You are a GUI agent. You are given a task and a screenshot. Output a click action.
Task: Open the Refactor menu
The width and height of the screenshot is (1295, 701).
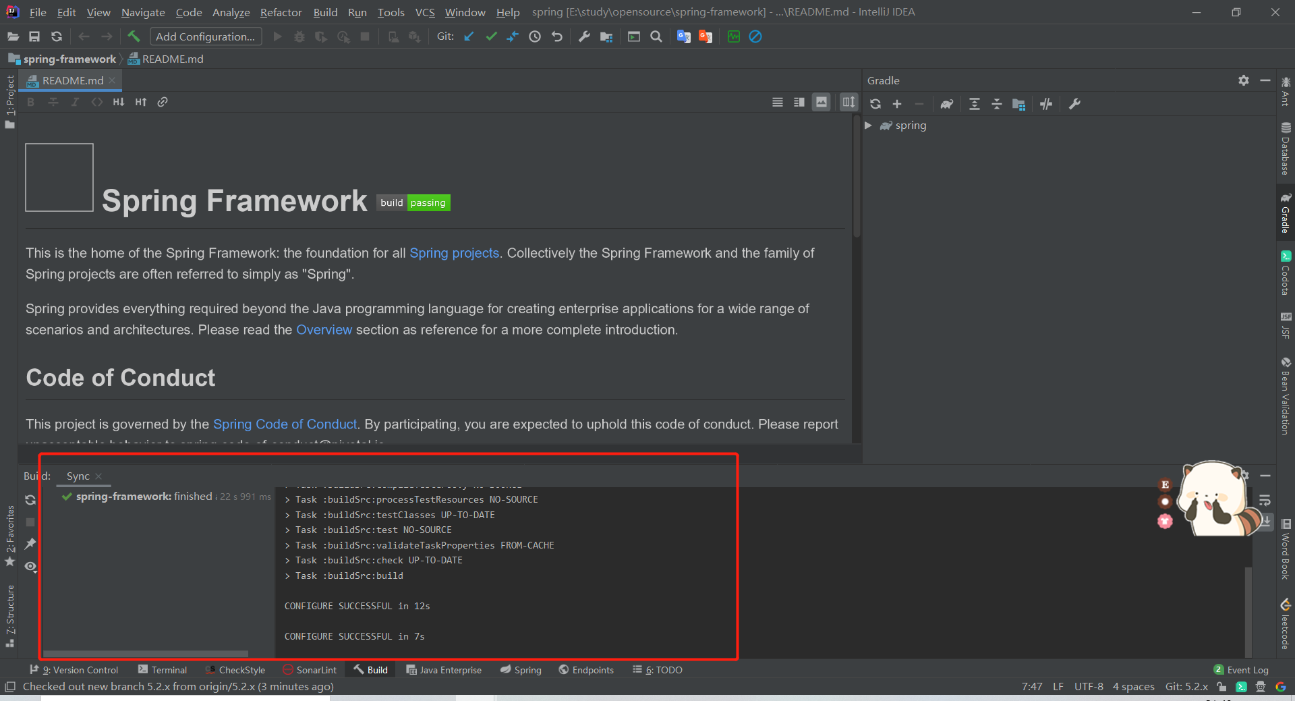tap(281, 12)
